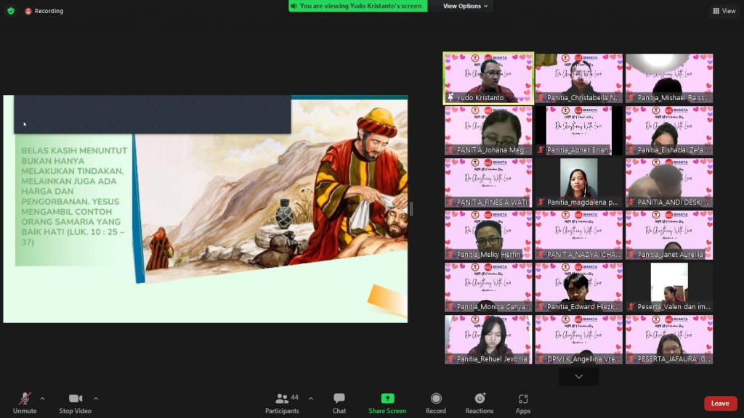This screenshot has width=744, height=418.
Task: Expand video options arrow beside Stop Video
Action: click(96, 398)
